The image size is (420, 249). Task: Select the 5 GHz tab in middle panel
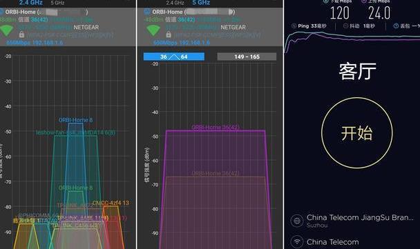click(201, 3)
